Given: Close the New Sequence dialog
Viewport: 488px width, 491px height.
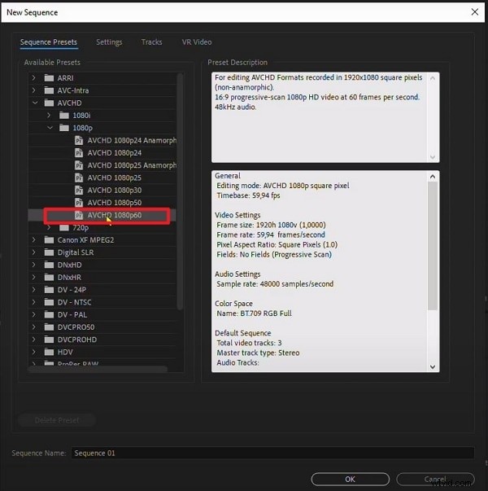Looking at the screenshot, I should click(x=474, y=12).
